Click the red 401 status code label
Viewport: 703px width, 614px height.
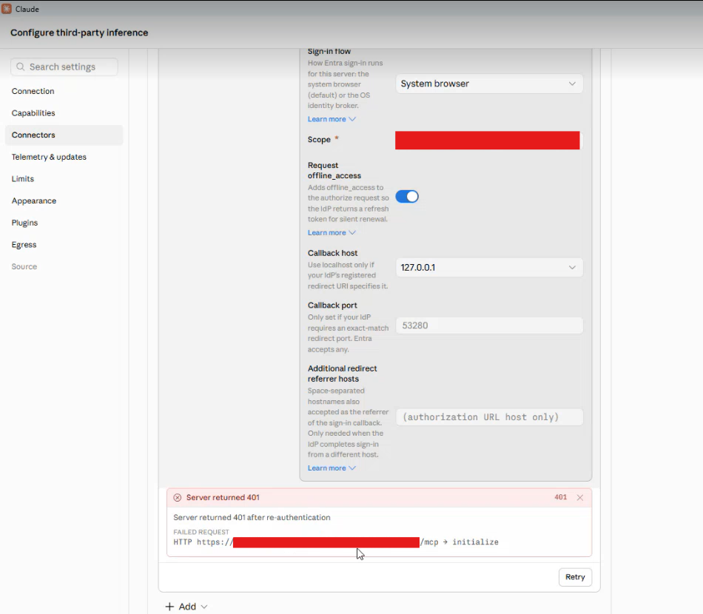560,497
